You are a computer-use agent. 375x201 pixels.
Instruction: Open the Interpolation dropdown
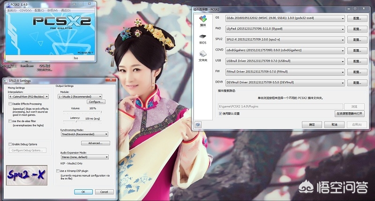click(29, 97)
